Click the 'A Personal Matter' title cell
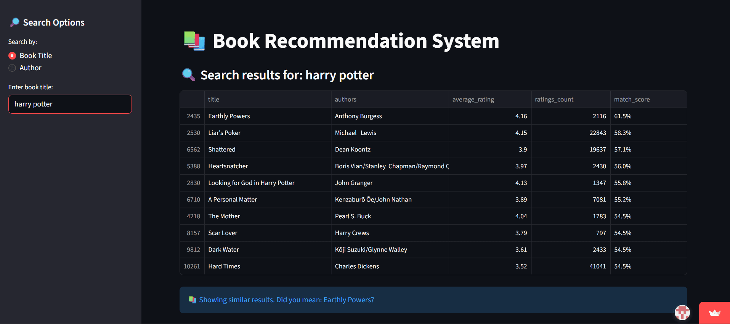This screenshot has height=324, width=730. pos(268,200)
